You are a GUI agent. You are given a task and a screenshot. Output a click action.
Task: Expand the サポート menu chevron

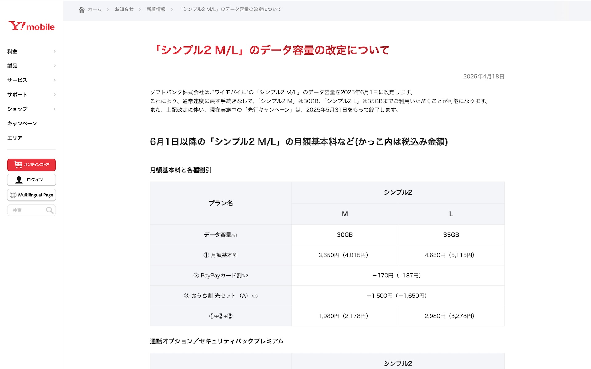pos(54,95)
